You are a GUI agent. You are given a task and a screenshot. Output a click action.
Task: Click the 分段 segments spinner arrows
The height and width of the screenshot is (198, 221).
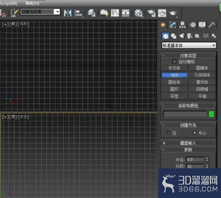pyautogui.click(x=207, y=166)
